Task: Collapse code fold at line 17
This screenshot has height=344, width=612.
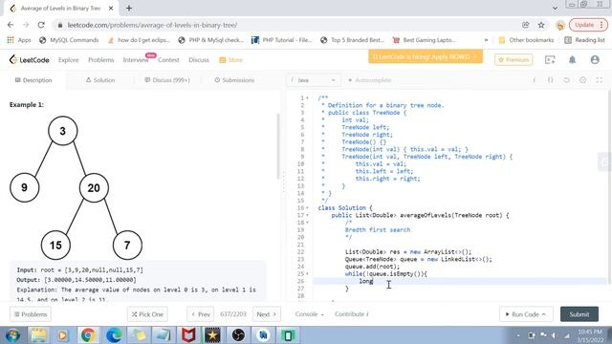Action: (x=307, y=215)
